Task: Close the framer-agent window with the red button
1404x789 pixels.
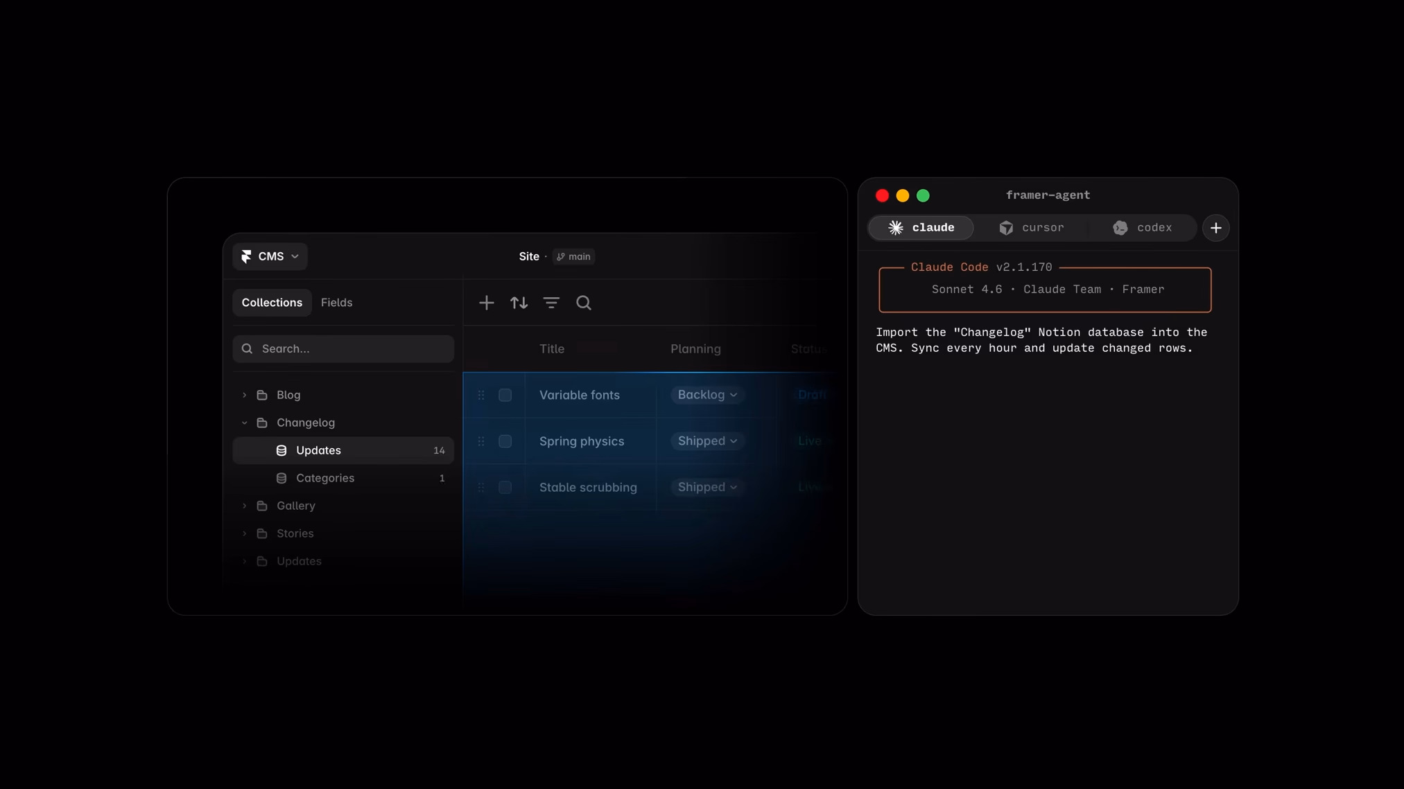Action: point(882,196)
